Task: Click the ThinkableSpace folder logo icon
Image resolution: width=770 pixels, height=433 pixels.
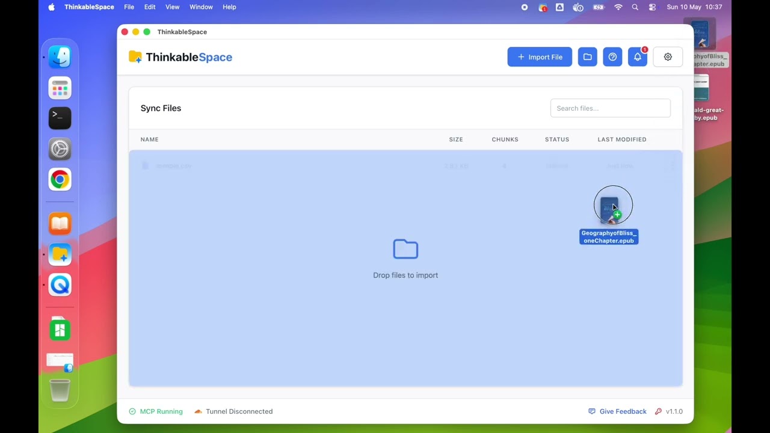Action: point(135,57)
